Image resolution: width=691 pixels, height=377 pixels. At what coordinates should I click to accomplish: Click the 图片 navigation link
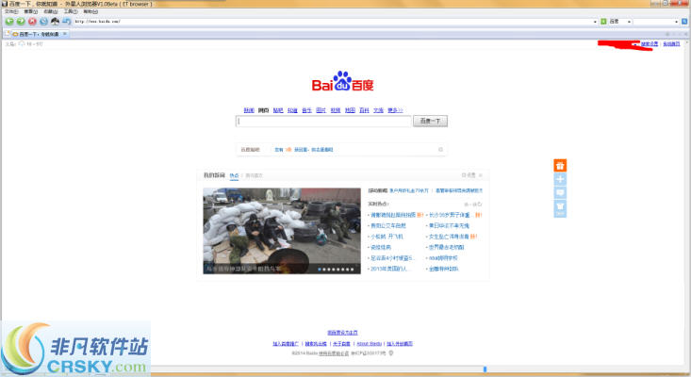321,110
